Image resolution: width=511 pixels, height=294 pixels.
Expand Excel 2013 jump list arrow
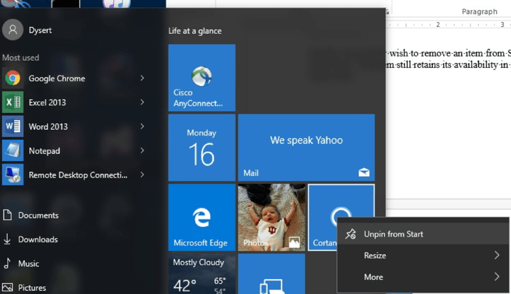point(142,102)
